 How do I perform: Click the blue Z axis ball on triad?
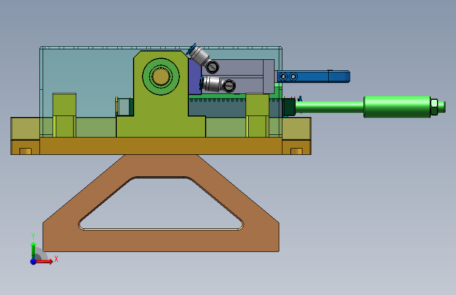click(34, 261)
